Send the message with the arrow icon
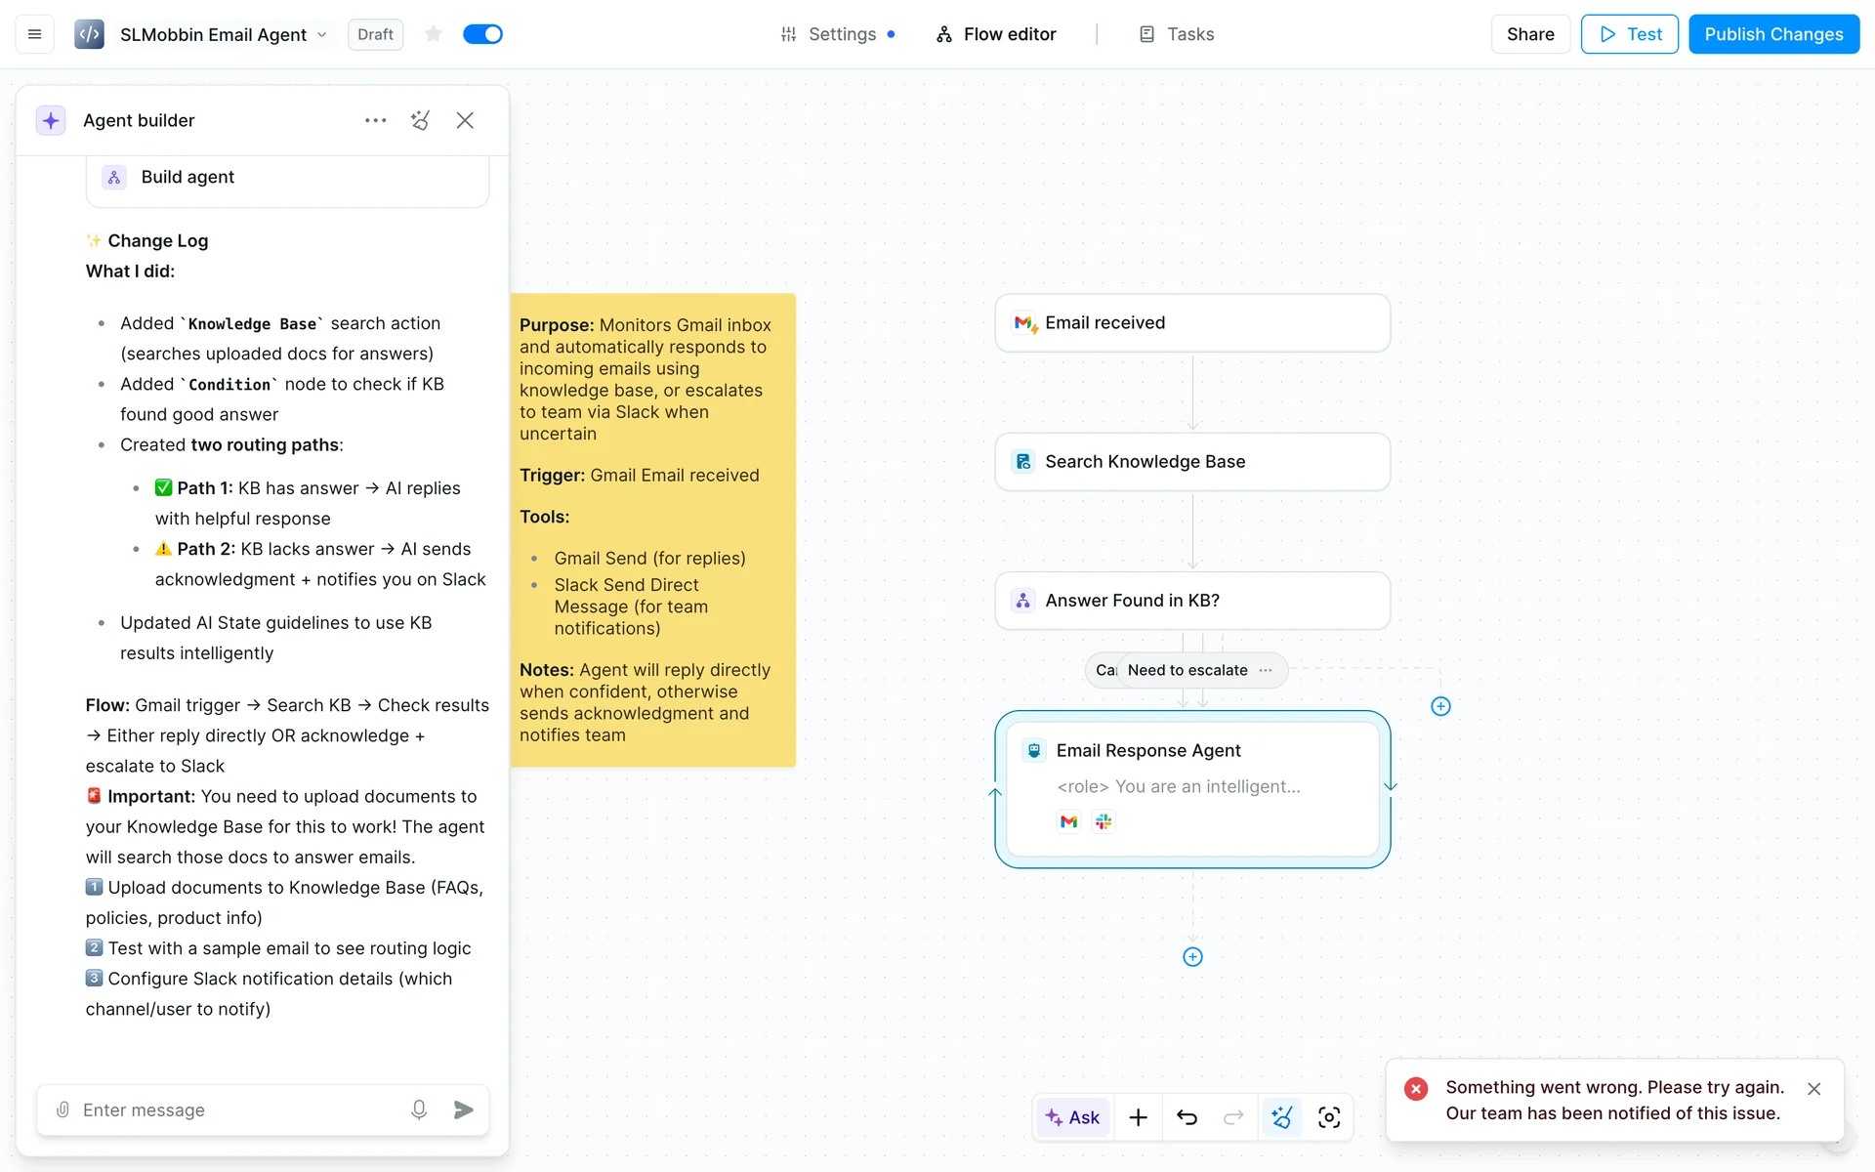Viewport: 1875px width, 1172px height. pyautogui.click(x=464, y=1109)
